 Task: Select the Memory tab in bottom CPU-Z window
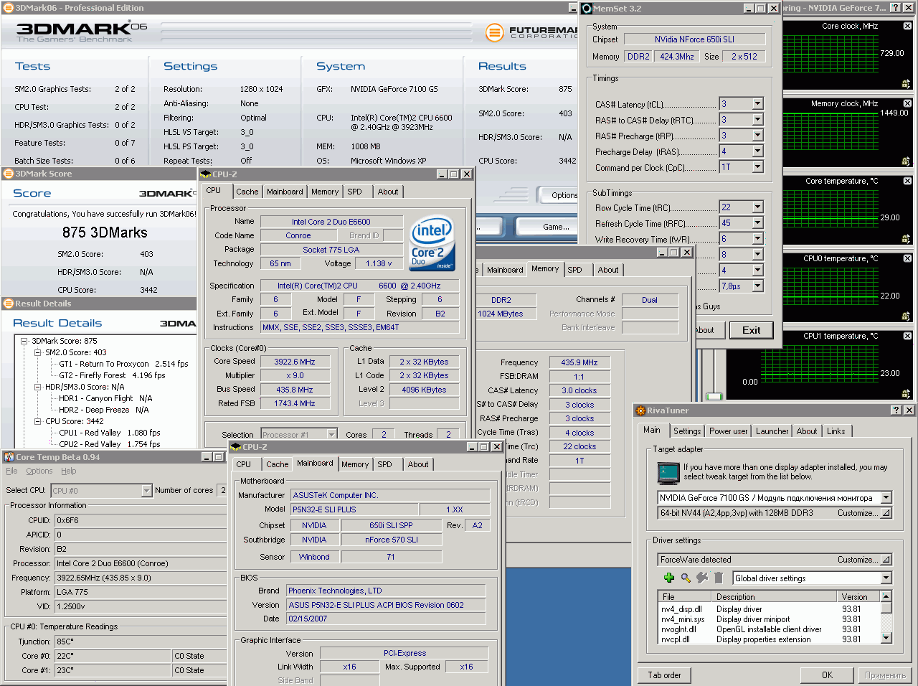tap(355, 464)
